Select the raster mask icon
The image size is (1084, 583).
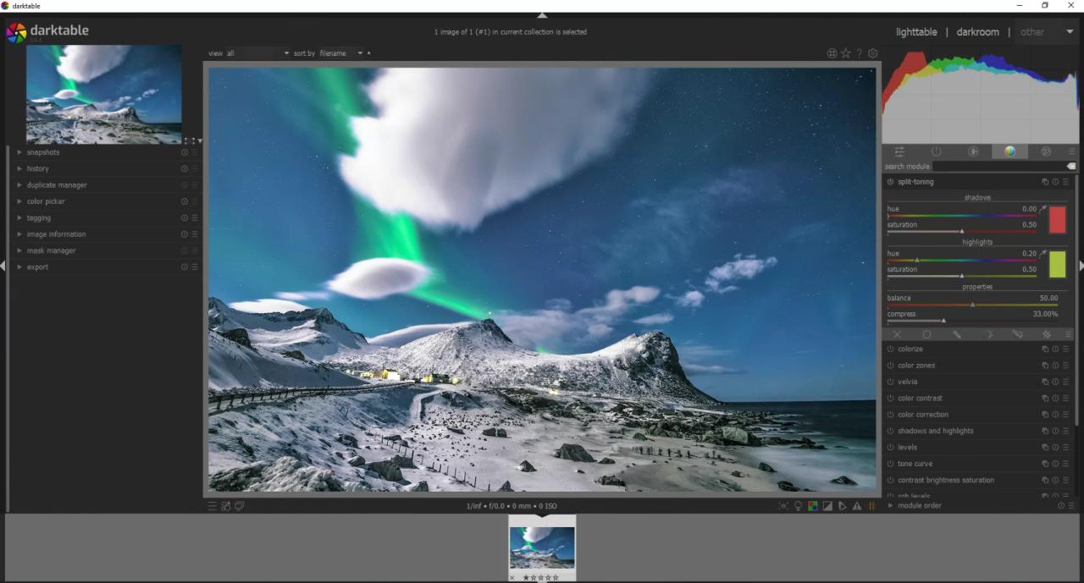tap(1047, 334)
